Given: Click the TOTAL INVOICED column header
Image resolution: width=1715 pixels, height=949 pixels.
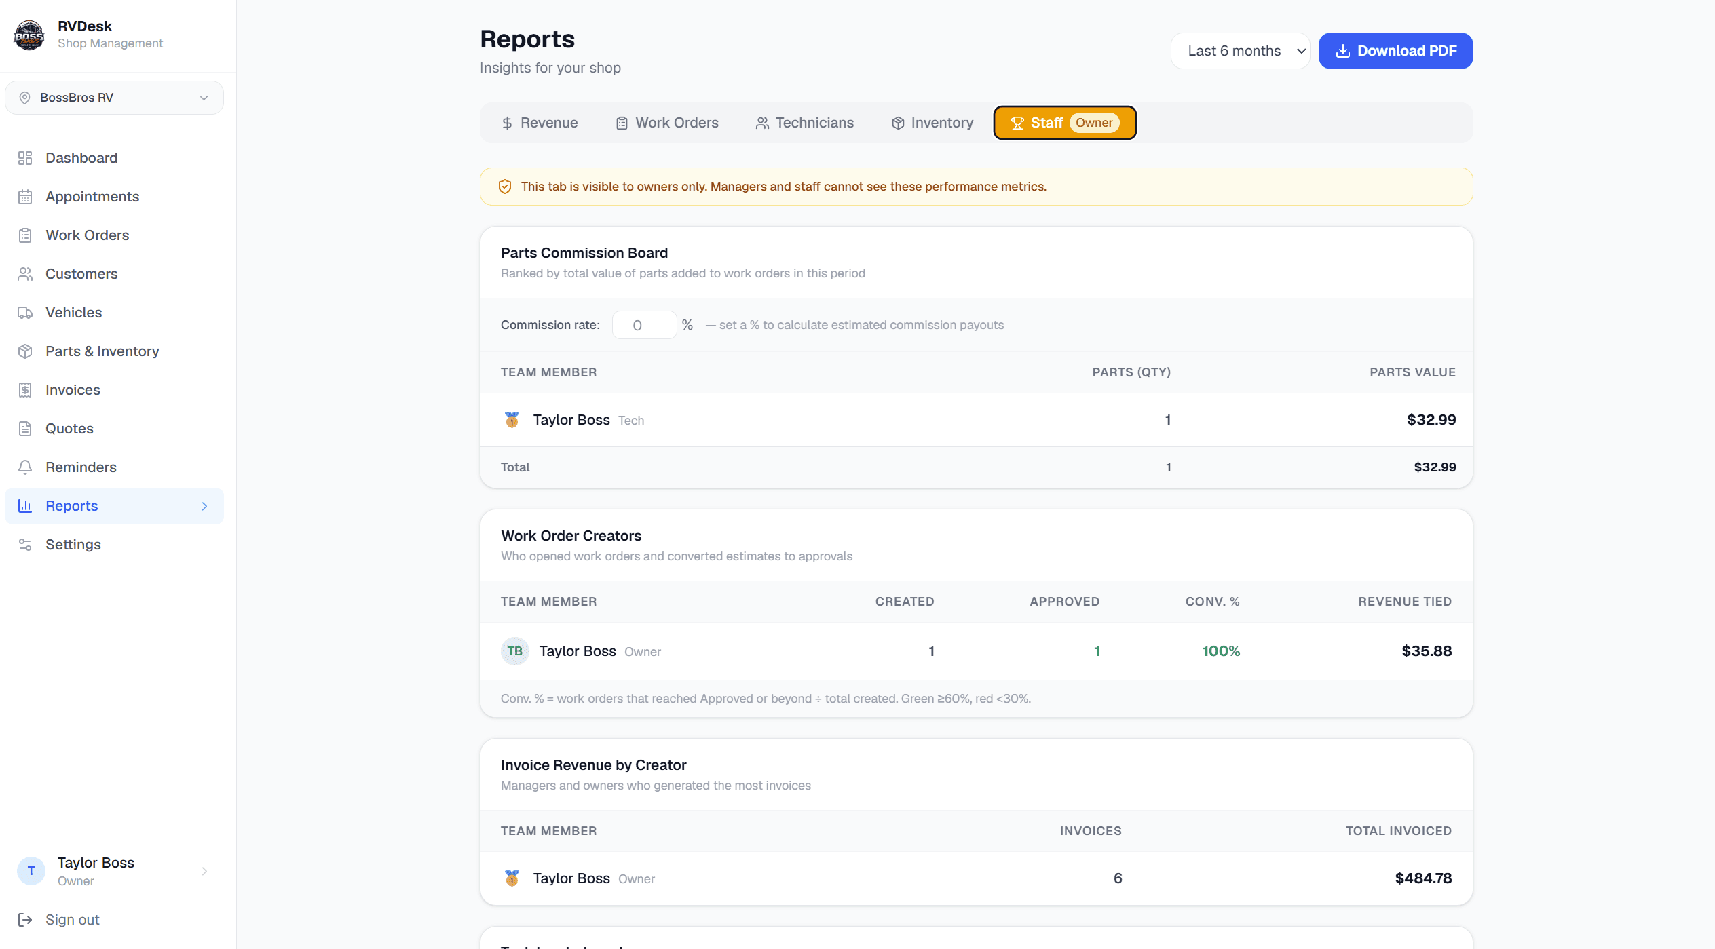Looking at the screenshot, I should pos(1398,831).
